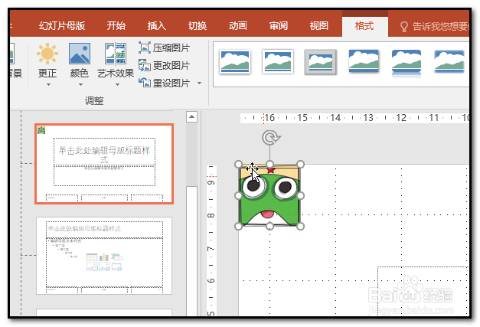Click the top-right resize handle of the picture
This screenshot has width=480, height=327.
click(301, 165)
